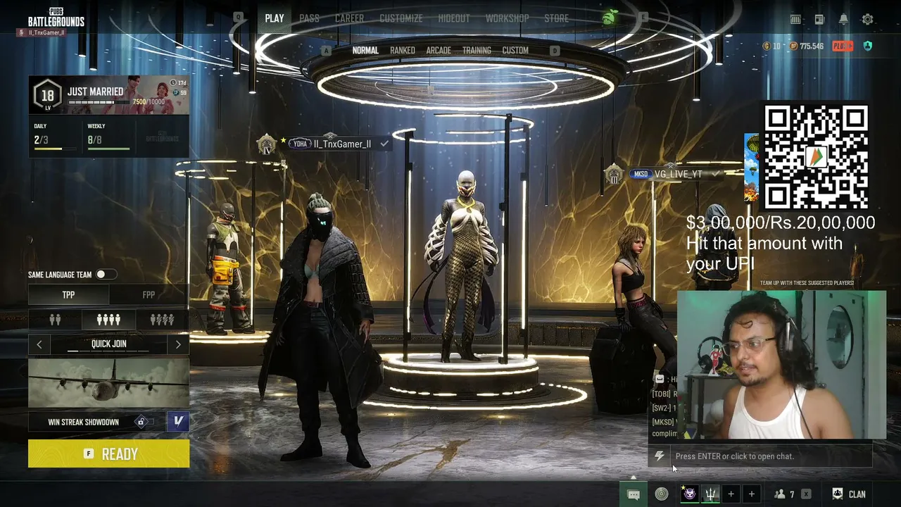Click the lightning quick-chat icon
Screen dimensions: 901x507
click(x=660, y=456)
